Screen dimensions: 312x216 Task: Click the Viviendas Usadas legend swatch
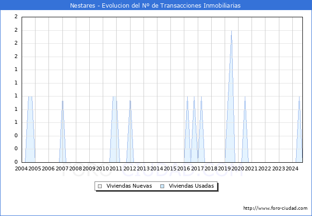pyautogui.click(x=162, y=186)
